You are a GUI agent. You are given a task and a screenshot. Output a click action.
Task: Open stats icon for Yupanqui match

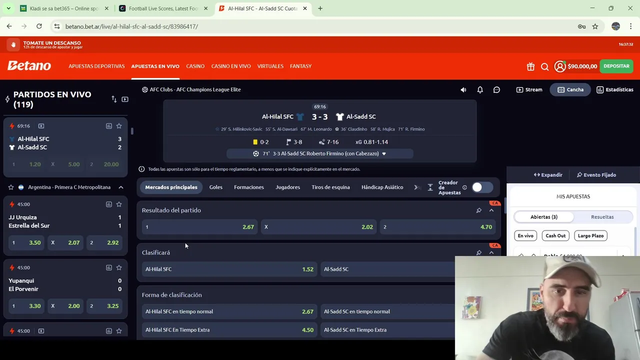pyautogui.click(x=108, y=267)
